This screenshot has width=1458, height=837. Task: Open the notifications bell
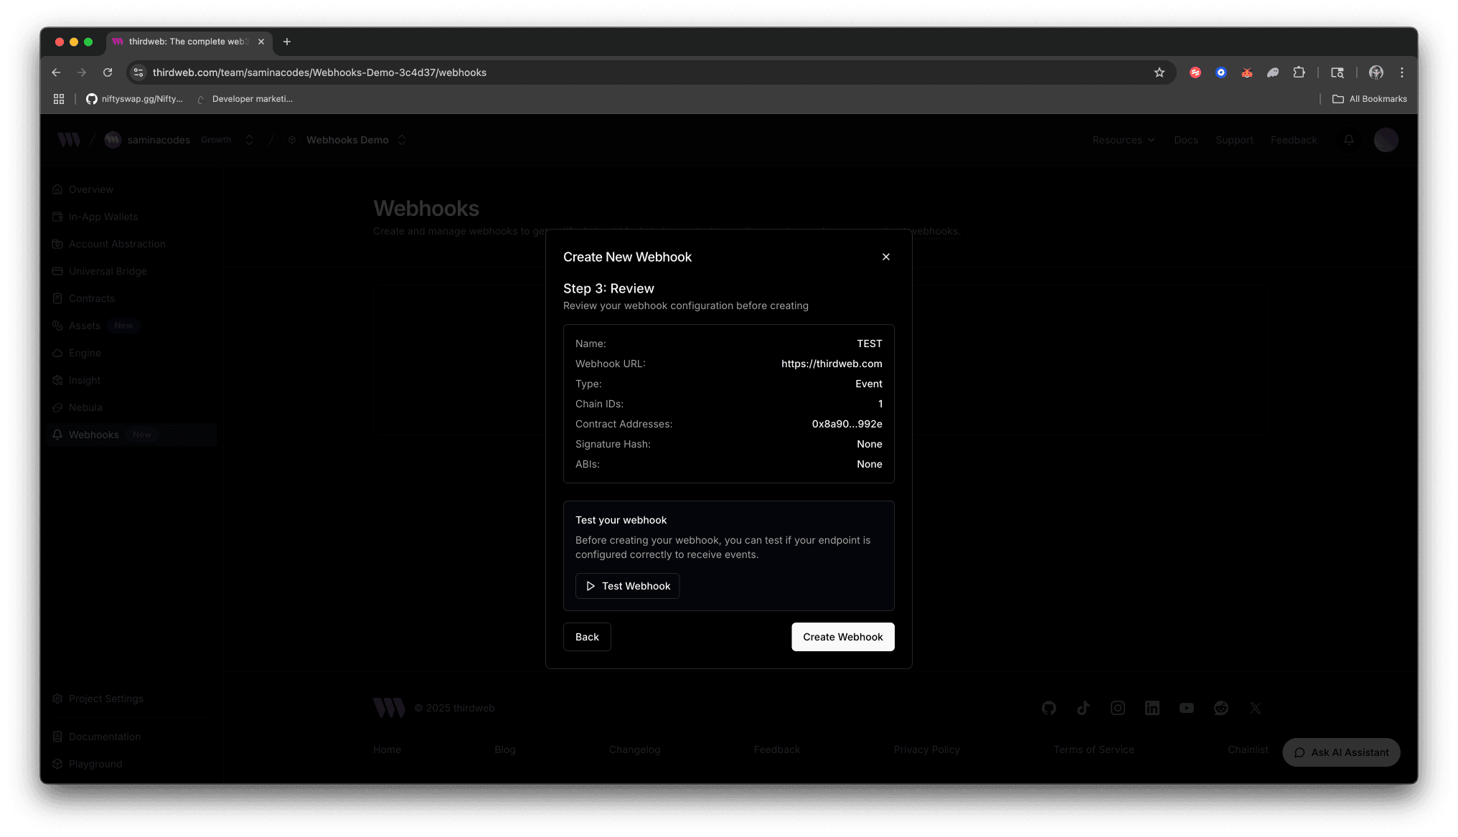point(1348,140)
